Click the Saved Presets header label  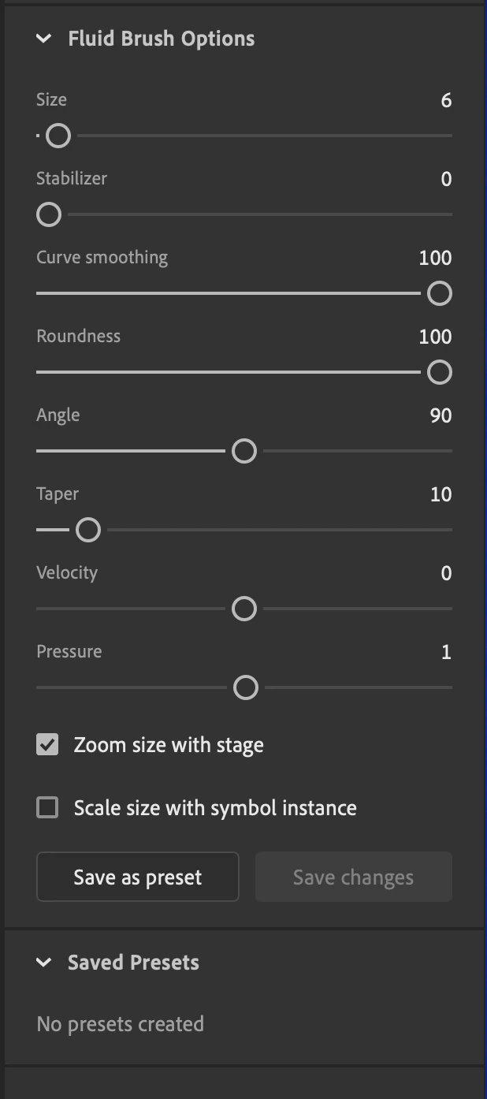pos(133,963)
